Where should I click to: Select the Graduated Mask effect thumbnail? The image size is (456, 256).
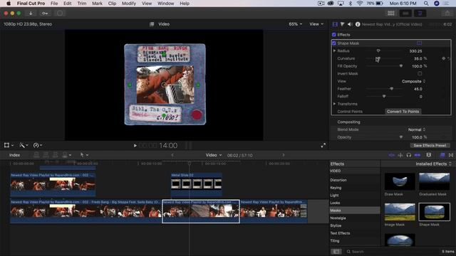(434, 182)
